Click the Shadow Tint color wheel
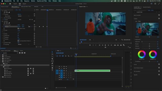Screen dimensions: 162x91 pos(142,54)
